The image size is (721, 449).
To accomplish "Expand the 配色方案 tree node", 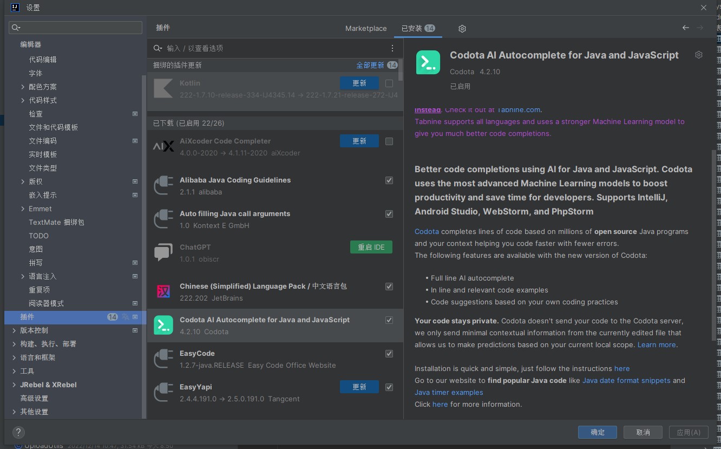I will tap(22, 87).
